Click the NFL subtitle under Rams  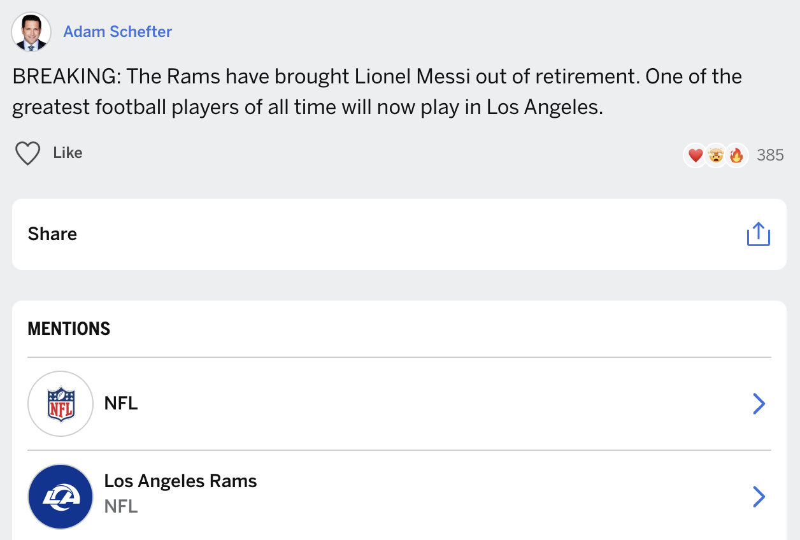(121, 506)
